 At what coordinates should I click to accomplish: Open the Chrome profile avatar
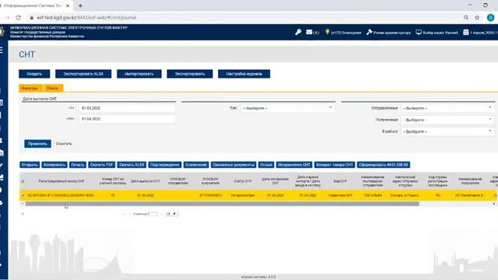pyautogui.click(x=491, y=17)
